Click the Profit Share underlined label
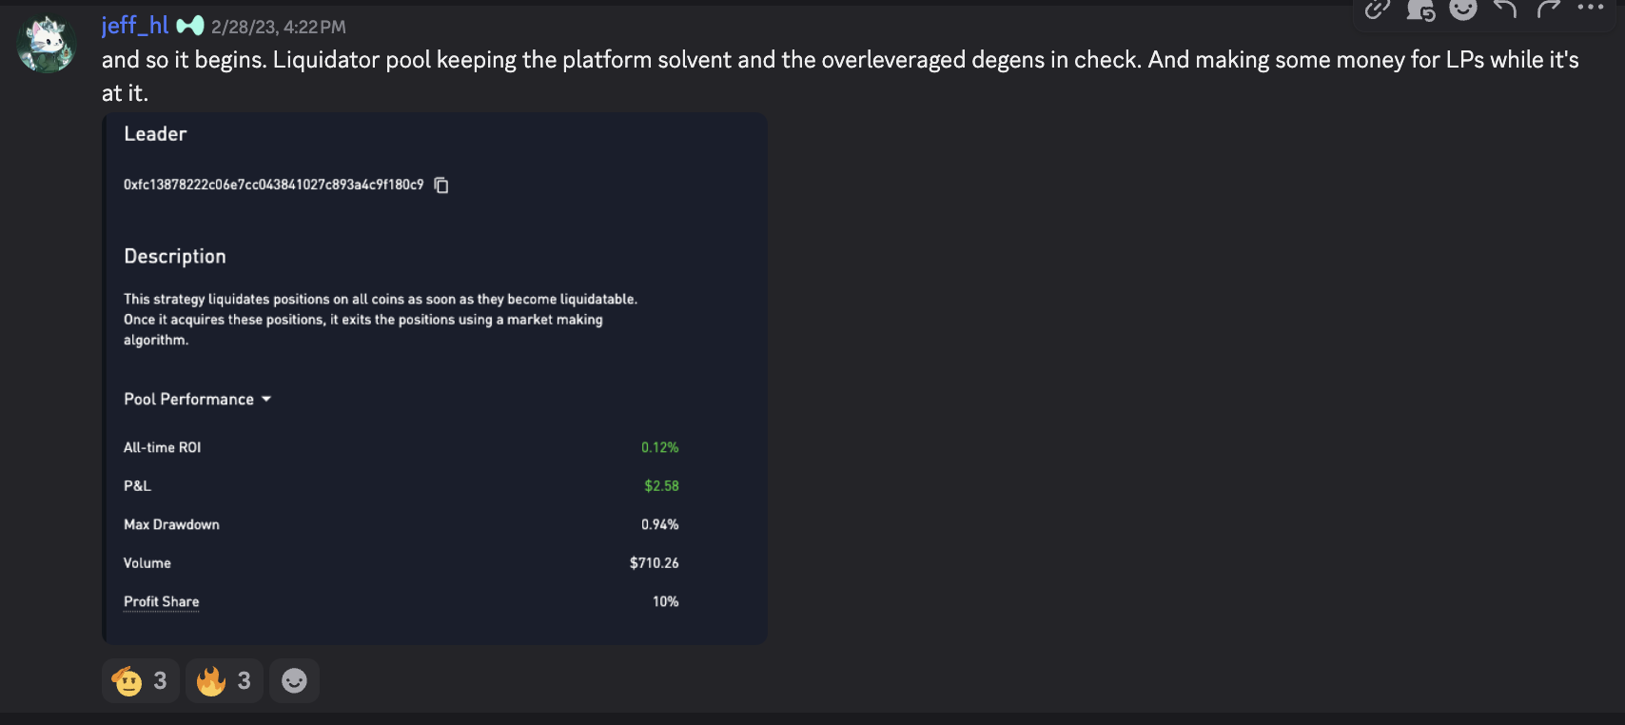The height and width of the screenshot is (725, 1625). click(x=162, y=601)
